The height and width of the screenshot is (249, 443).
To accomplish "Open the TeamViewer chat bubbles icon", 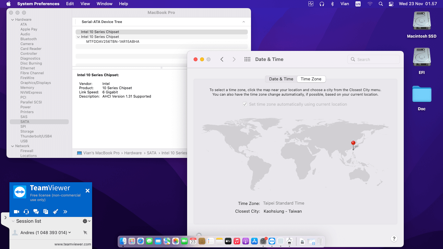I will tap(36, 212).
